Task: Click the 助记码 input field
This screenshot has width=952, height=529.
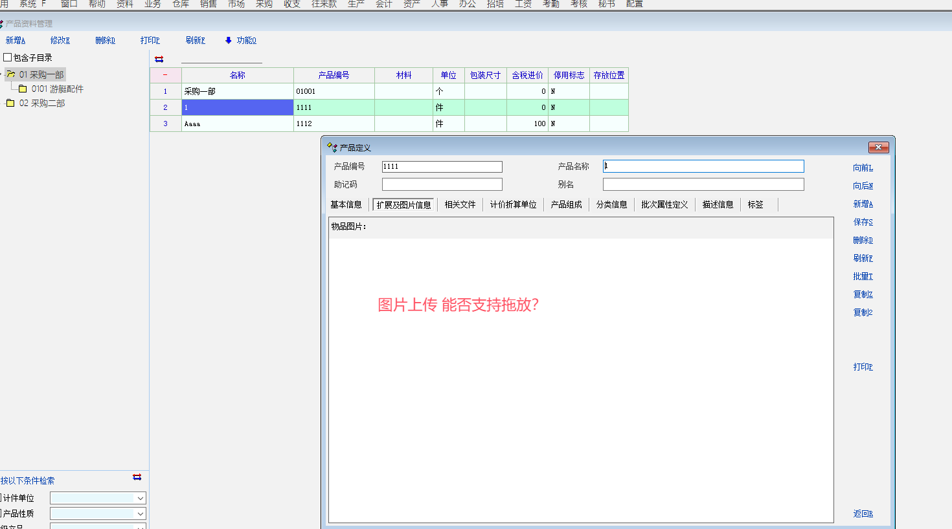Action: [x=442, y=184]
